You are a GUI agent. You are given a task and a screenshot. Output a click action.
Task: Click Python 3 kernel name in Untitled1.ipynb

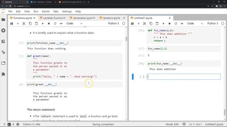[x=212, y=24]
